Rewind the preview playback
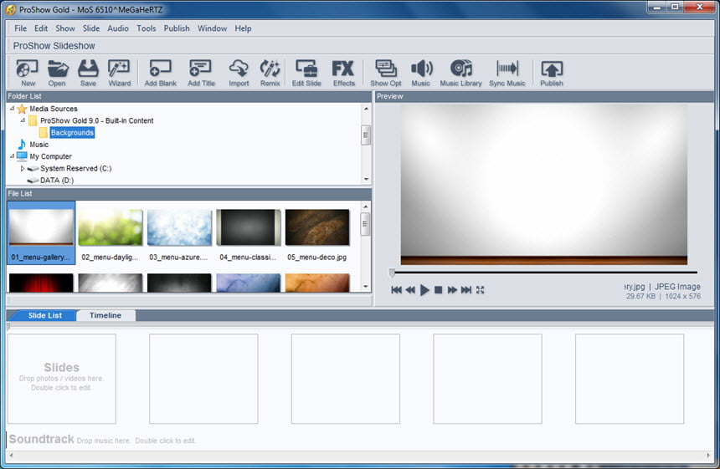Screen dimensions: 720x469 410,290
